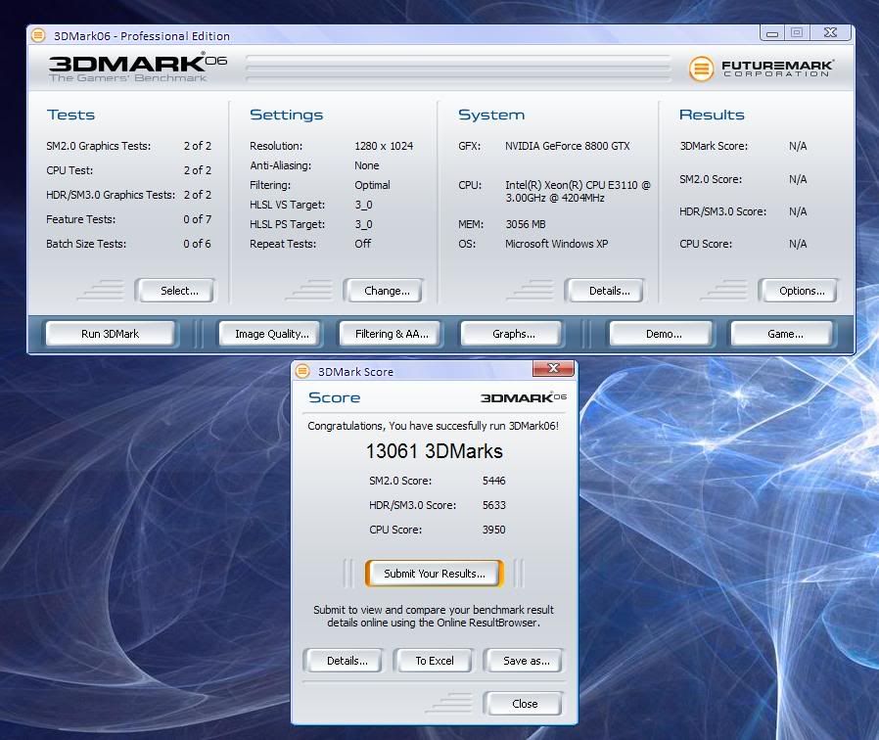Viewport: 879px width, 740px height.
Task: Click the Filtering value 'Optimal'
Action: pyautogui.click(x=372, y=185)
